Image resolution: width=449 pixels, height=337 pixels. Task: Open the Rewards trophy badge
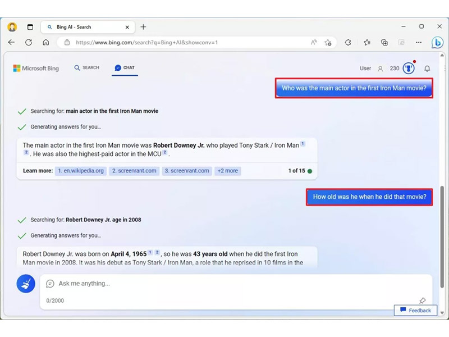(x=409, y=68)
